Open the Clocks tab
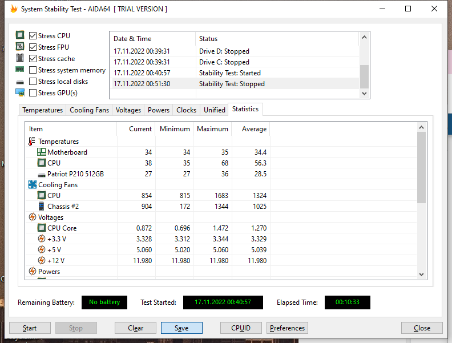The image size is (452, 343). coord(186,110)
